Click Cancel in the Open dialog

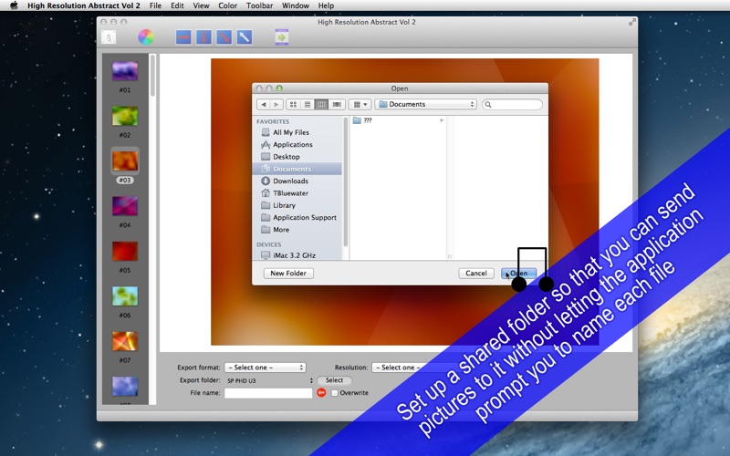[x=475, y=273]
